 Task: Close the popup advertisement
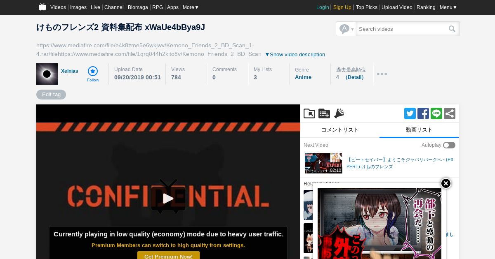click(446, 183)
